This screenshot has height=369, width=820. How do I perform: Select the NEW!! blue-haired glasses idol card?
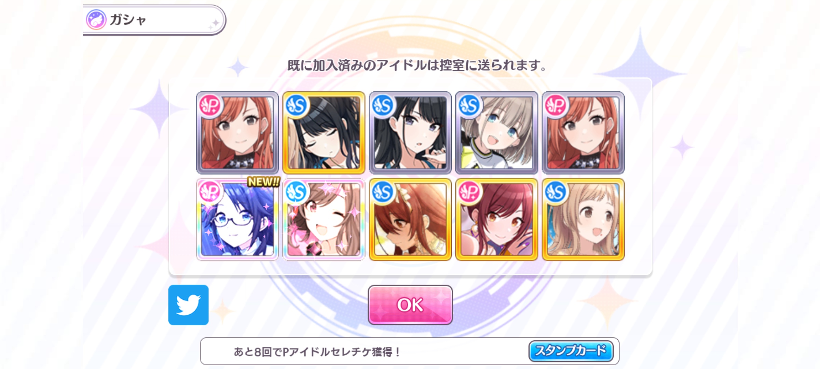tap(237, 219)
